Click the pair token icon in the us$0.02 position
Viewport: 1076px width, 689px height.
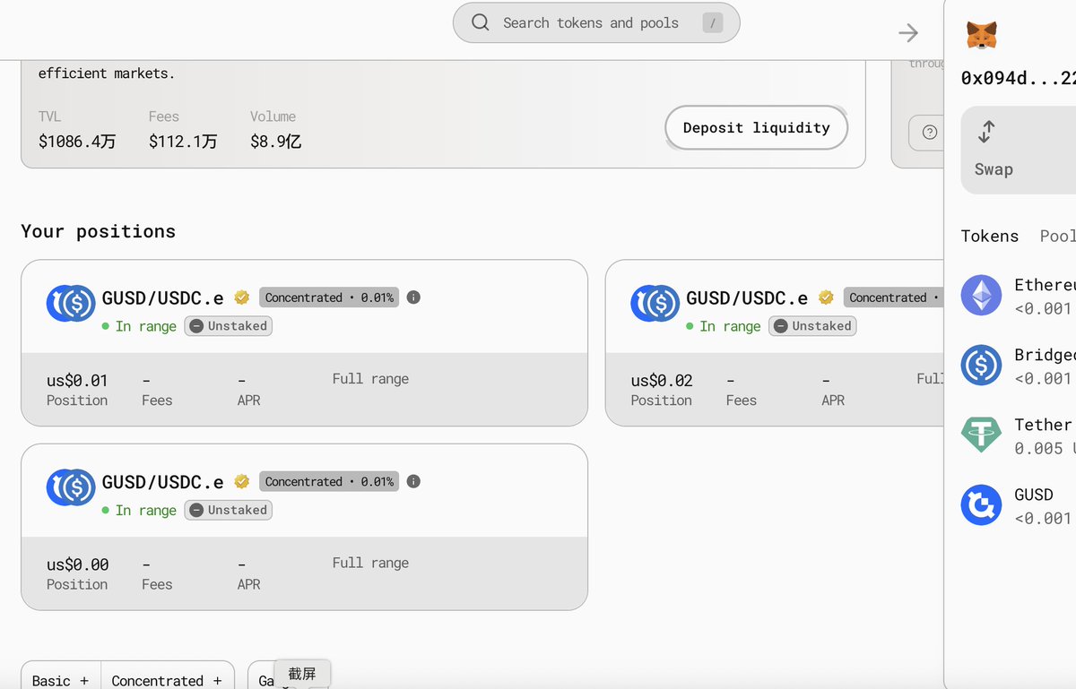coord(655,304)
